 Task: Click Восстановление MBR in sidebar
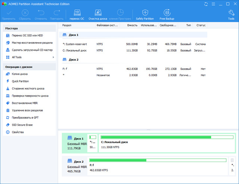tap(25, 103)
